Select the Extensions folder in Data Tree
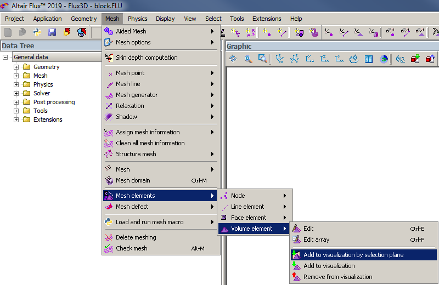 click(x=47, y=119)
